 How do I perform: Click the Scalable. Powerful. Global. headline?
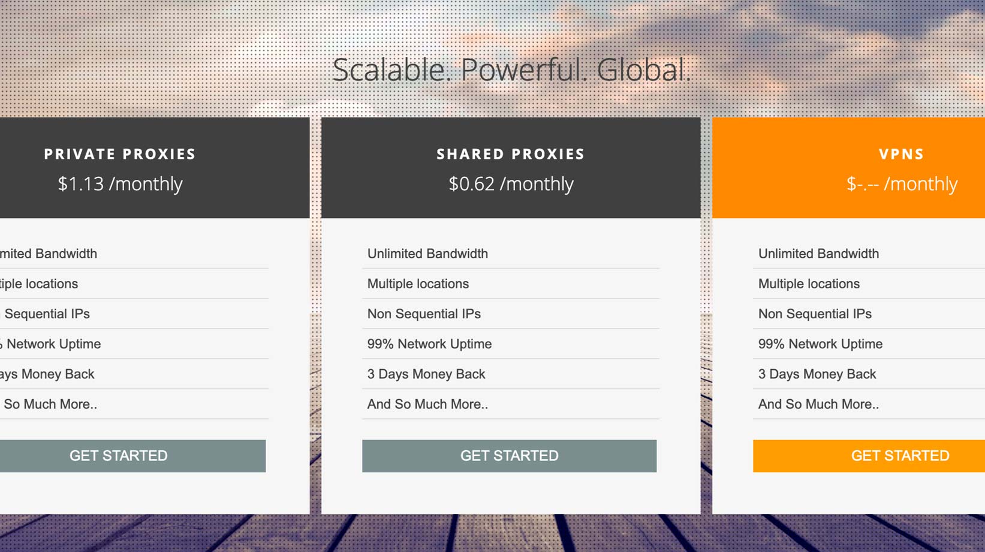511,70
